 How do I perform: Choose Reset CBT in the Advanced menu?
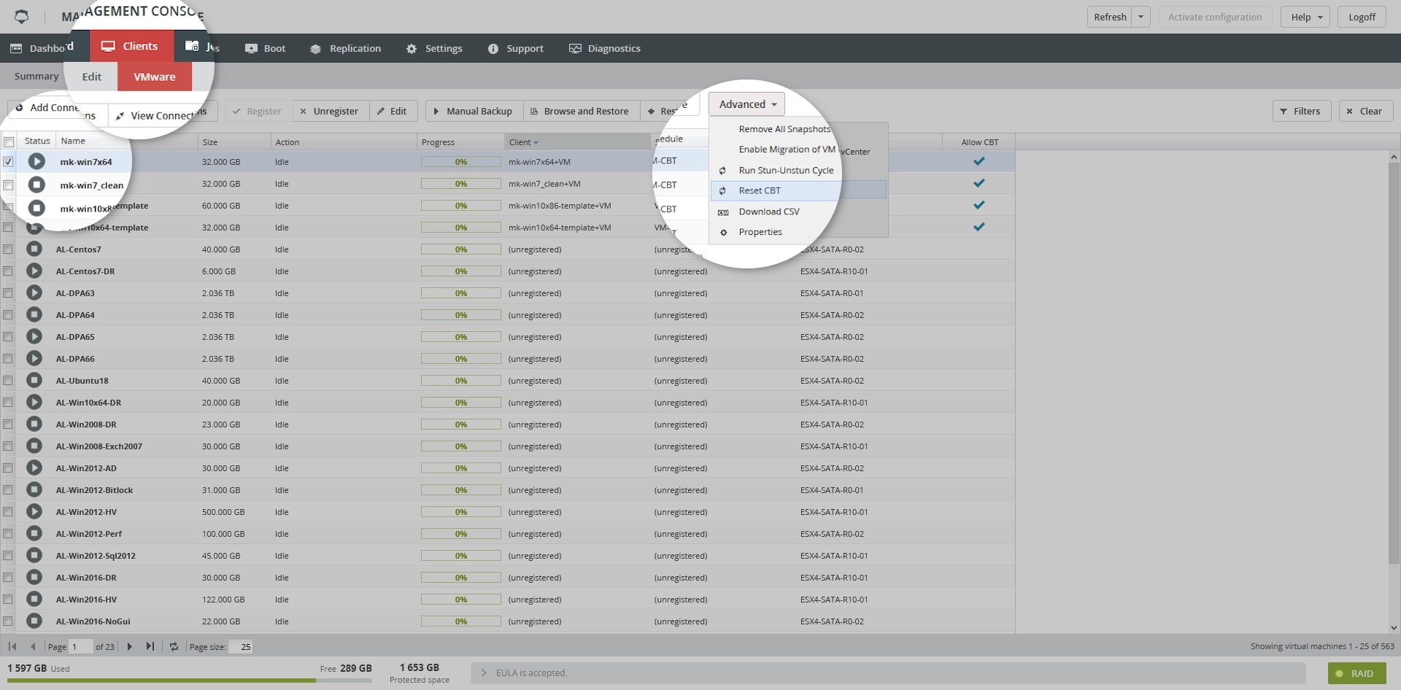(760, 190)
